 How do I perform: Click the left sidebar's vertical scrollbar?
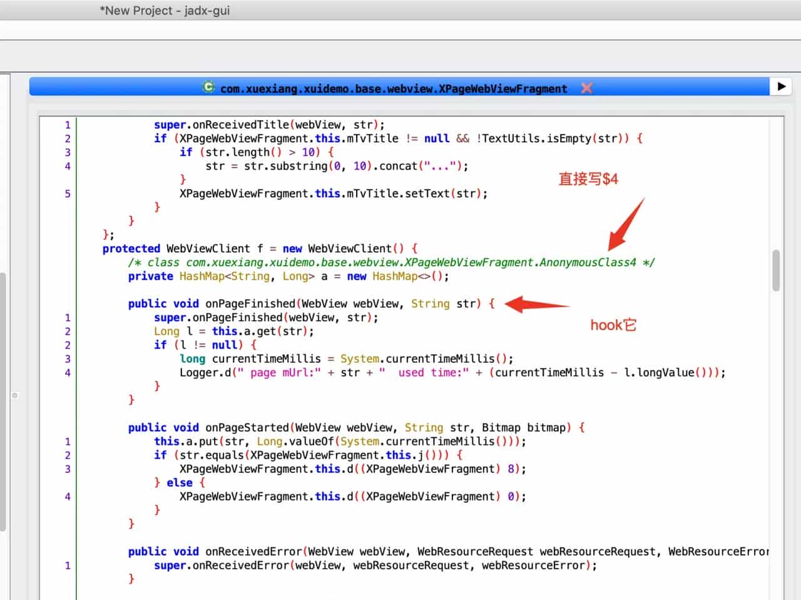coord(3,400)
